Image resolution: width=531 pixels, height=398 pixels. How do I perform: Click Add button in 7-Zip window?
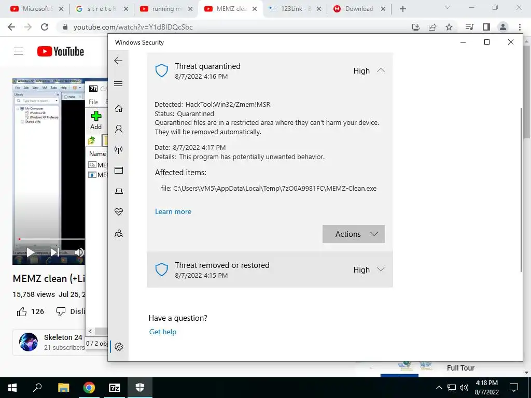pyautogui.click(x=96, y=120)
